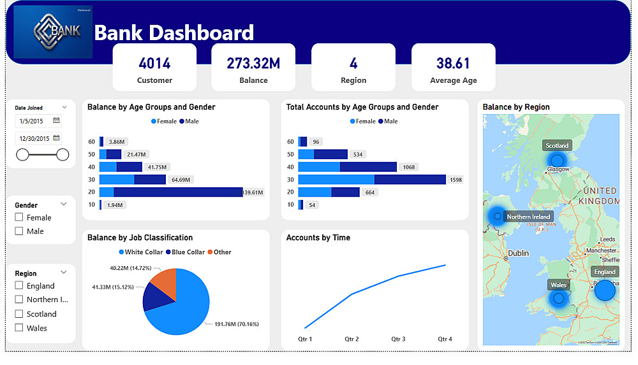Click Male legend in Balance by Age chart

[x=189, y=121]
